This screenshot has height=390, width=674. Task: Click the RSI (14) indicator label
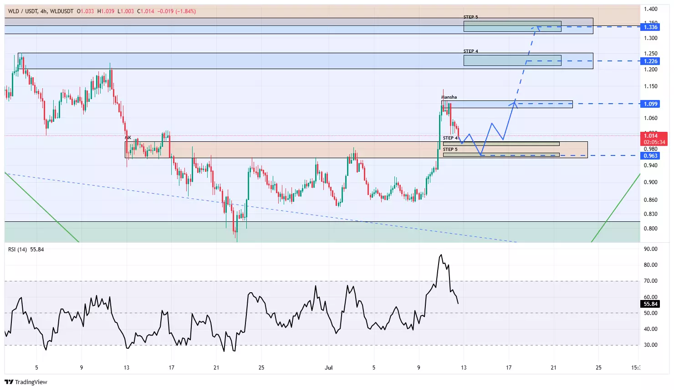pyautogui.click(x=18, y=250)
